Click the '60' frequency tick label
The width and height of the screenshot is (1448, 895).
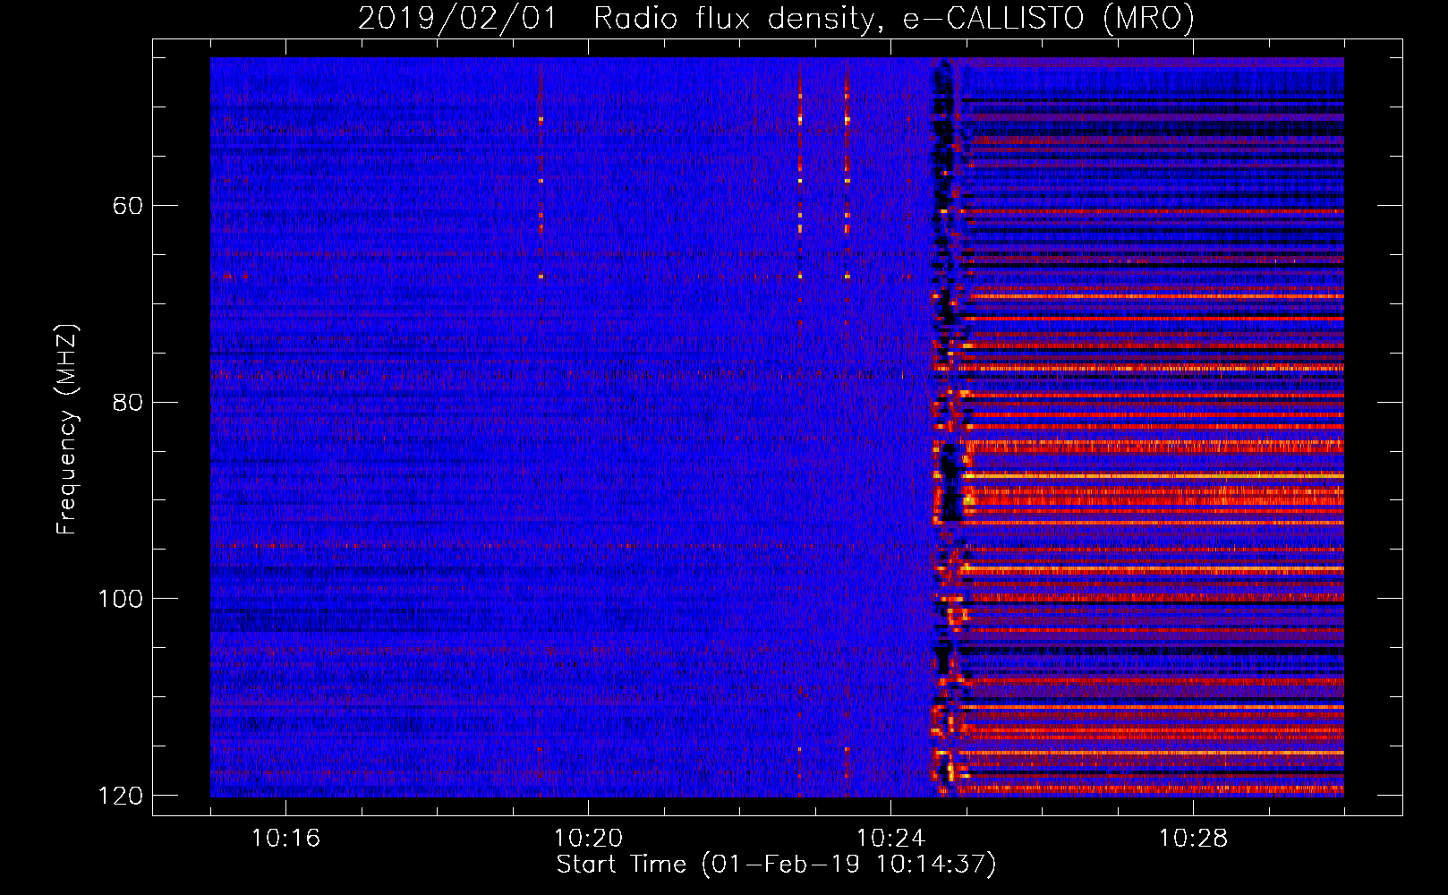click(x=128, y=206)
